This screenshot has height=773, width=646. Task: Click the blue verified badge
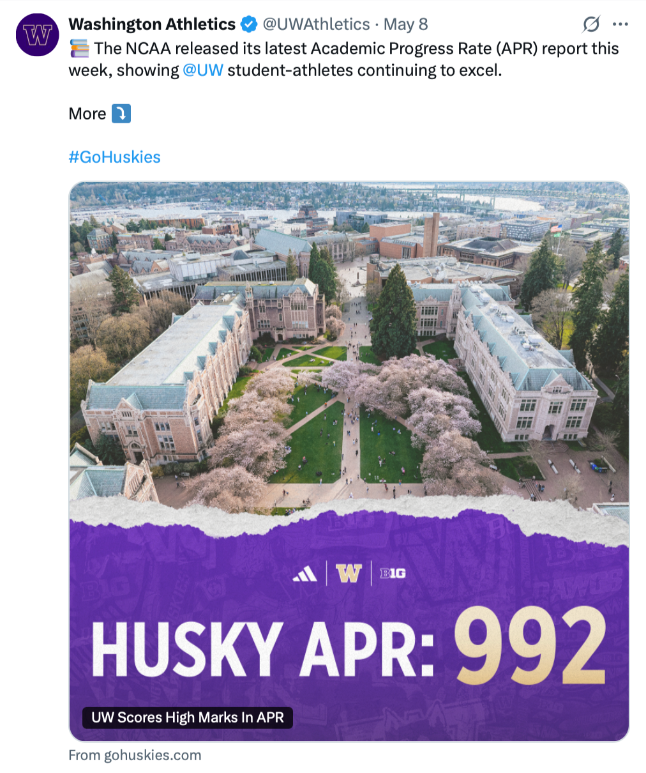249,25
